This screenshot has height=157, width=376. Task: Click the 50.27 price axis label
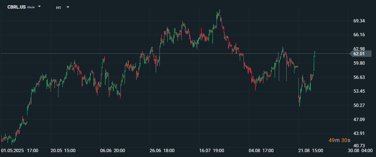coord(359,105)
